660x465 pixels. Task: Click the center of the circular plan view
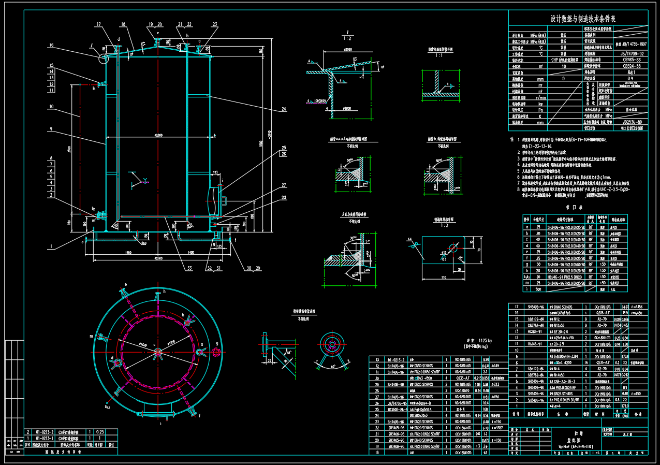(x=158, y=353)
